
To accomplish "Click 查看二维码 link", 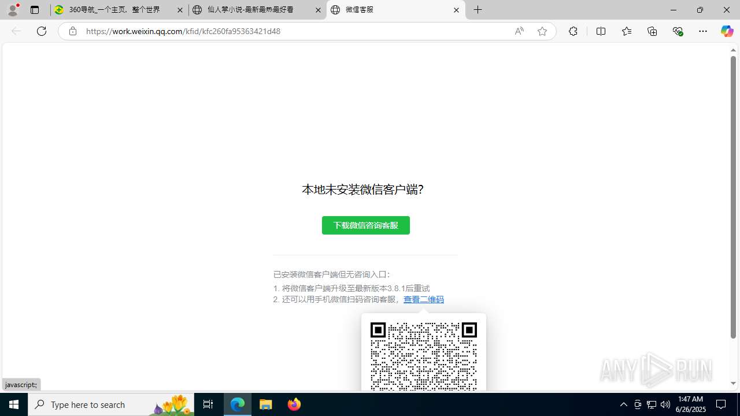I will click(424, 299).
